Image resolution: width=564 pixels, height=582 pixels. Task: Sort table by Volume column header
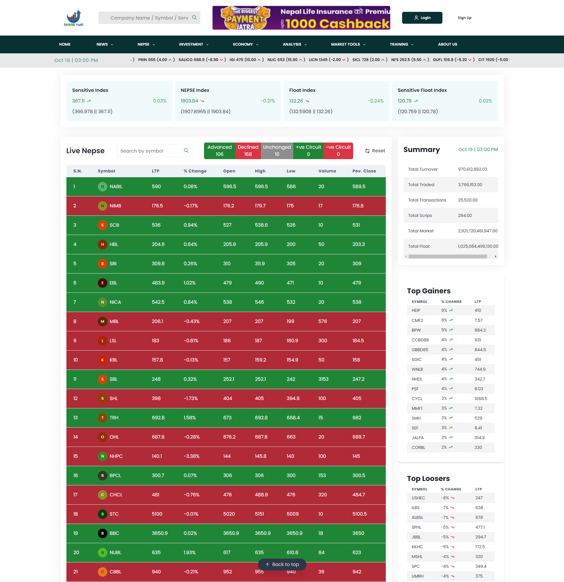tap(327, 171)
